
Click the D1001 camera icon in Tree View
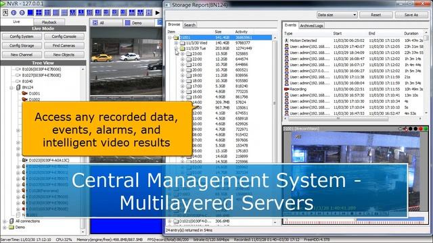(24, 93)
